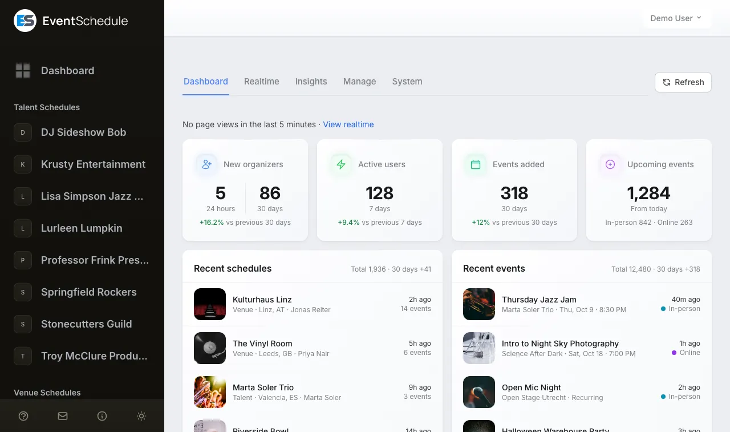
Task: Open The Vinyl Room record thumbnail
Action: click(210, 348)
